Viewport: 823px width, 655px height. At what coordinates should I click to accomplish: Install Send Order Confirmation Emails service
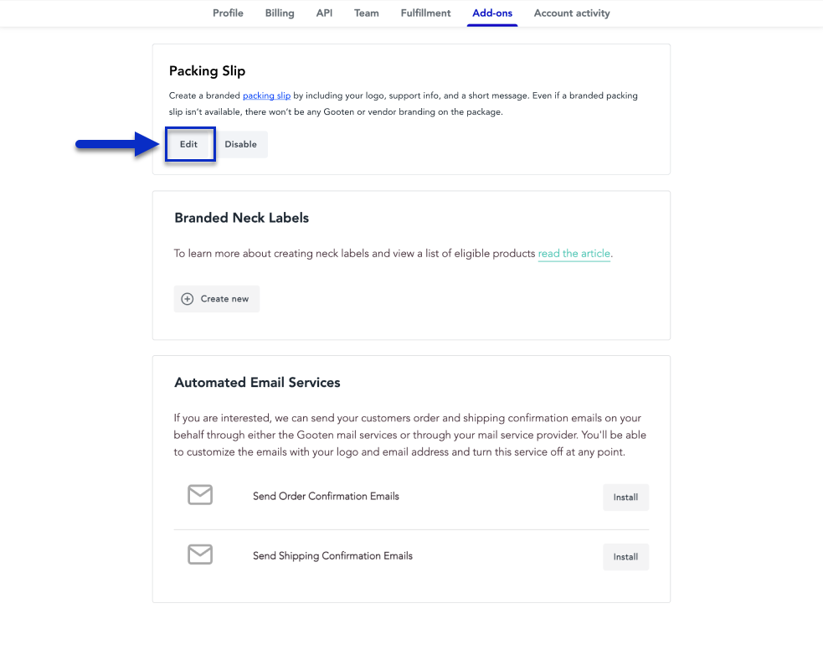(x=625, y=498)
